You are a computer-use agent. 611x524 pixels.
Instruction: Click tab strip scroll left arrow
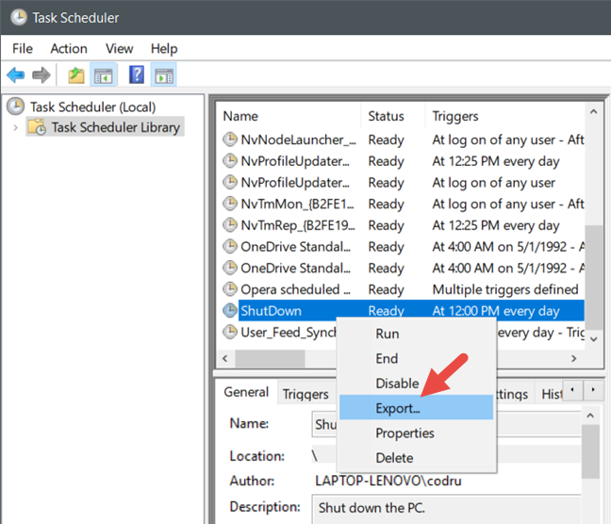(572, 389)
